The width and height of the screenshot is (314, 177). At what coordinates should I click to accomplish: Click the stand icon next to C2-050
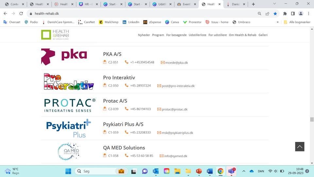tap(105, 85)
